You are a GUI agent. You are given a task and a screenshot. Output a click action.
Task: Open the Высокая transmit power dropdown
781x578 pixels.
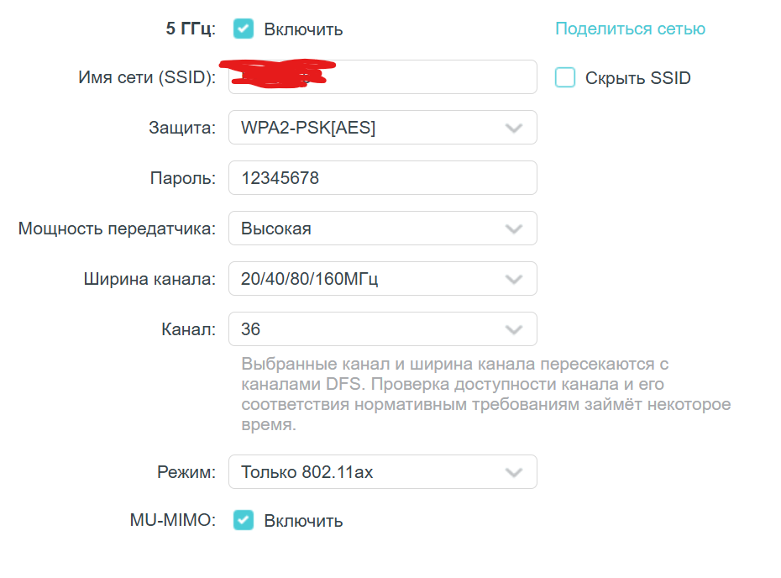point(383,229)
